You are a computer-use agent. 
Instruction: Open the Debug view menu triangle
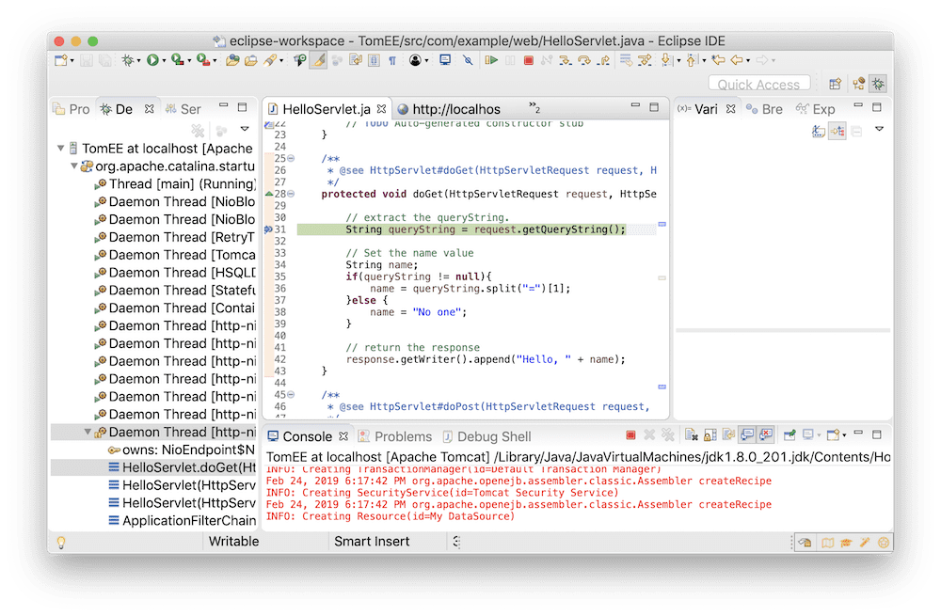coord(245,128)
